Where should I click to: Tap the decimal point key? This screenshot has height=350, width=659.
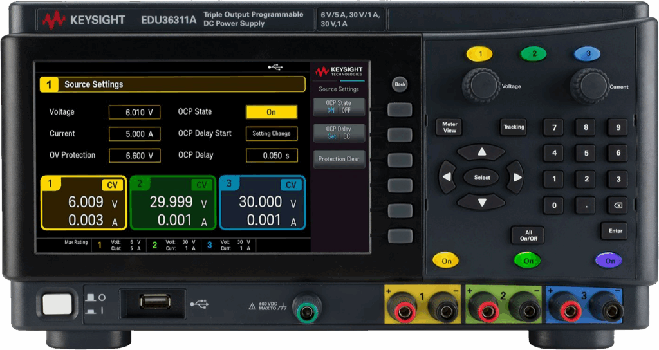pyautogui.click(x=586, y=205)
